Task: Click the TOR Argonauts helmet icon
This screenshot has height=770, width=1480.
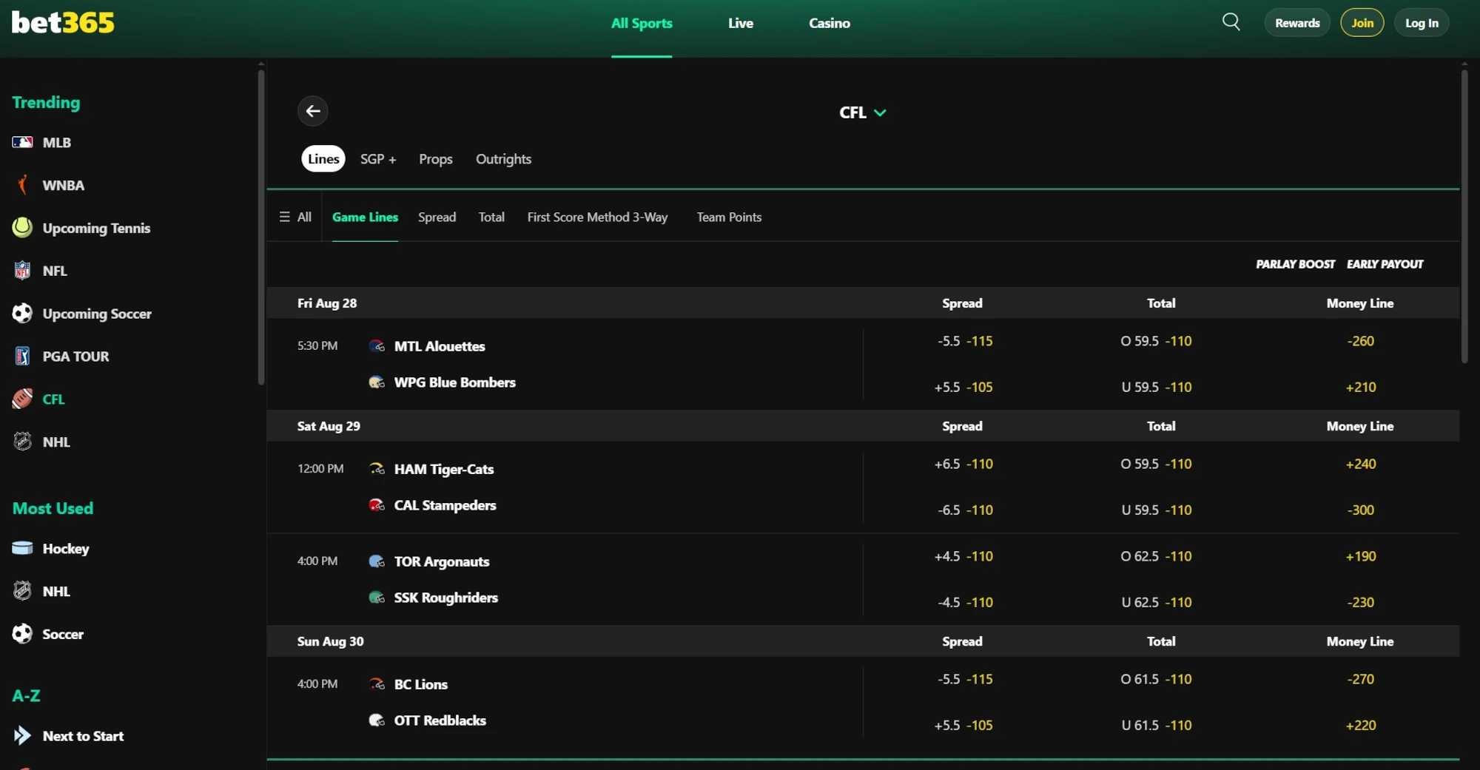Action: 377,561
